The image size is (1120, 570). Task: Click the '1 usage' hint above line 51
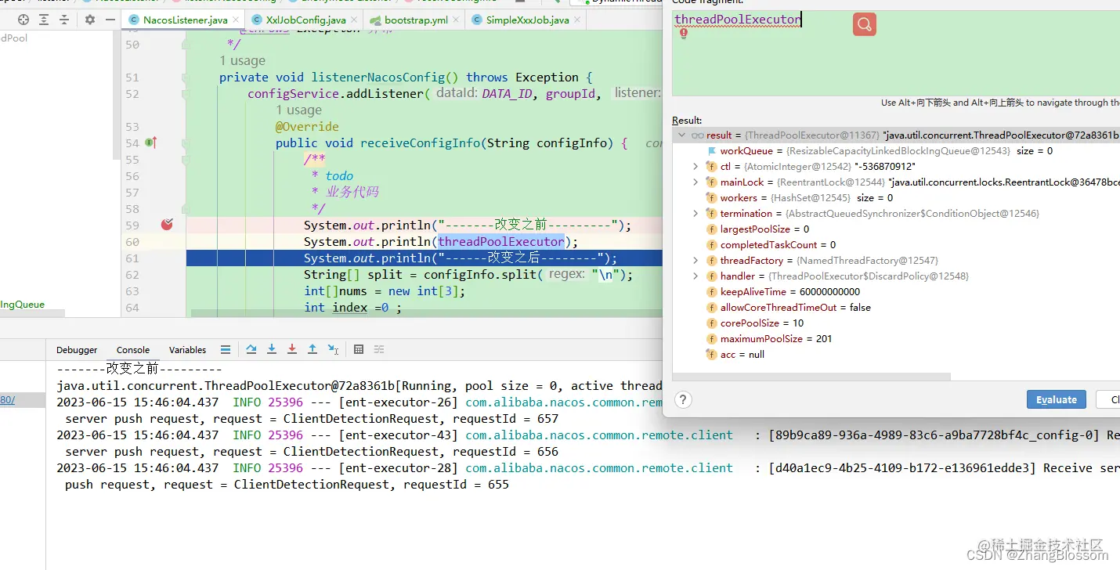pos(242,60)
